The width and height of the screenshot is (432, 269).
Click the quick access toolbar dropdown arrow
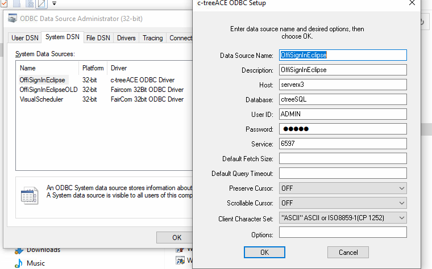[x=54, y=3]
